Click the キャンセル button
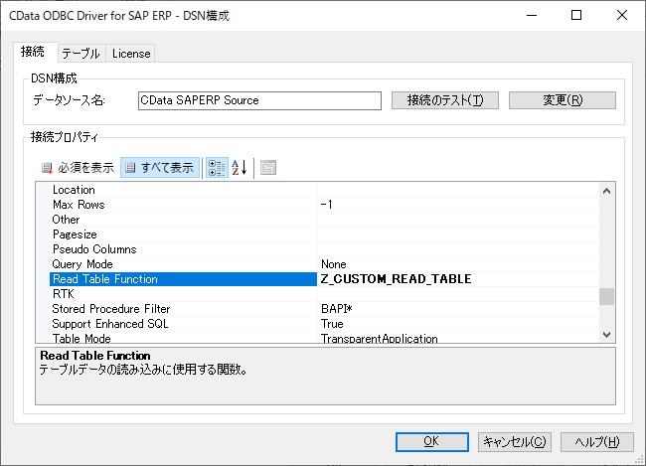Screen dimensions: 646x466 pos(513,441)
